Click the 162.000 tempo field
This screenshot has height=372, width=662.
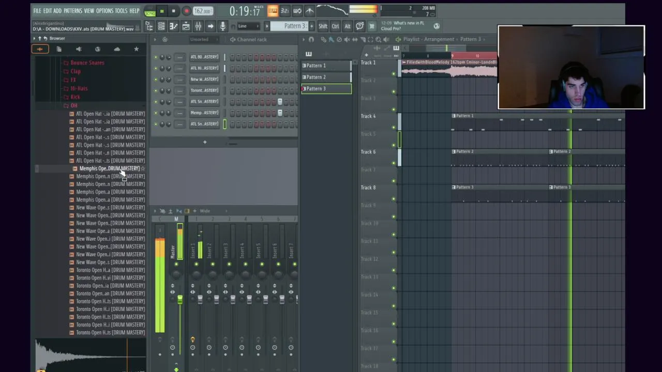coord(203,11)
